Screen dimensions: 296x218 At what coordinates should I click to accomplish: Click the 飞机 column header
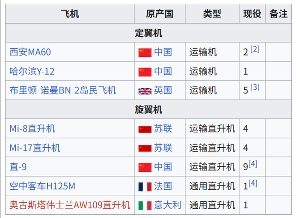(x=70, y=14)
